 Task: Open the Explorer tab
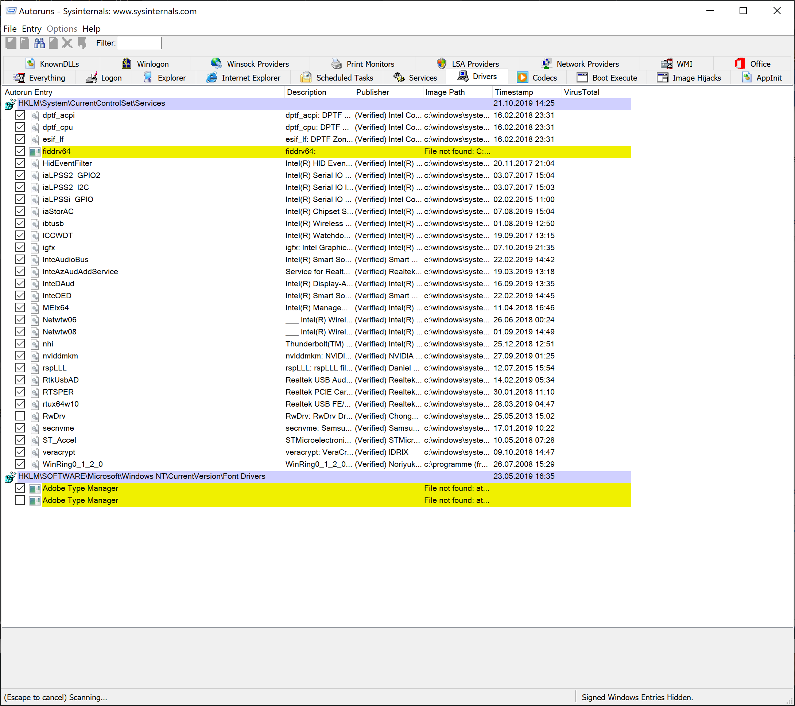[164, 78]
